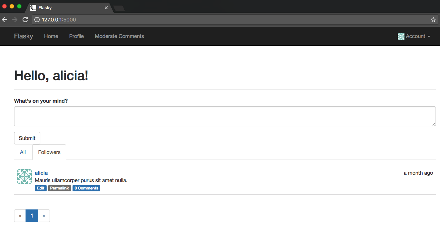The height and width of the screenshot is (246, 440).
Task: Click the Edit badge on alicia's post
Action: pyautogui.click(x=41, y=188)
